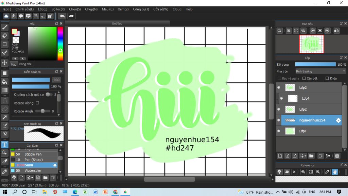This screenshot has width=348, height=196.
Task: Select the Gradient tool
Action: (x=5, y=90)
